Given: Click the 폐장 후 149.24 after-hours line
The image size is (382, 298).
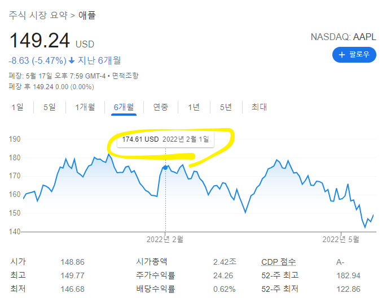Looking at the screenshot, I should click(x=51, y=87).
